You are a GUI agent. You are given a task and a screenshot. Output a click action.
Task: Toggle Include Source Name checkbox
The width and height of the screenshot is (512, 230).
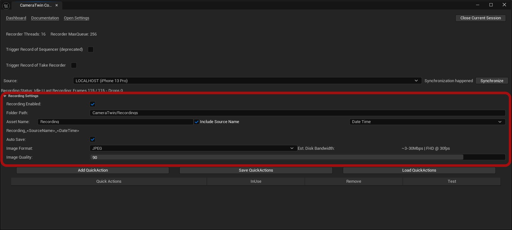197,122
